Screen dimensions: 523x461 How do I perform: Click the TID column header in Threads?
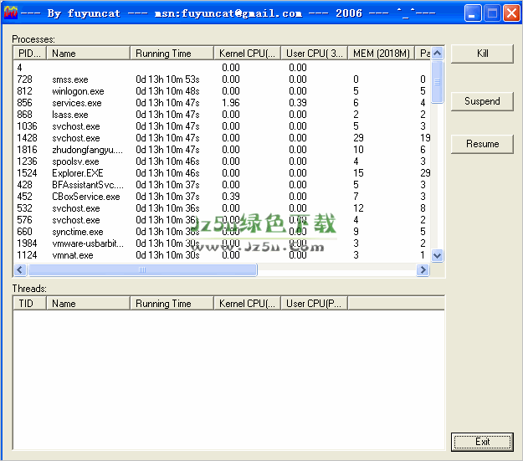click(29, 304)
